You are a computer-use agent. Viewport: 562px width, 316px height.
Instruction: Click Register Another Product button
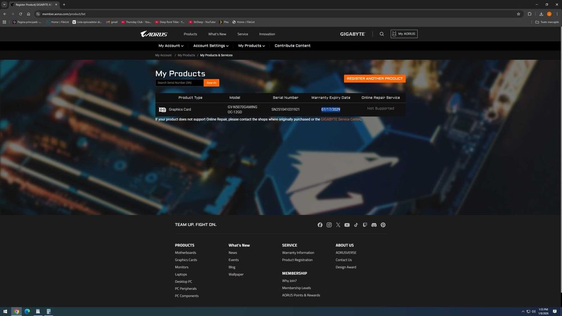pos(374,79)
